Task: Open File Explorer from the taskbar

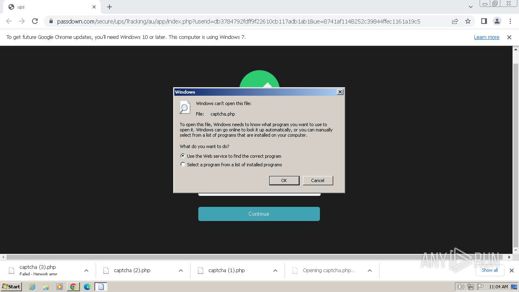Action: pos(46,287)
